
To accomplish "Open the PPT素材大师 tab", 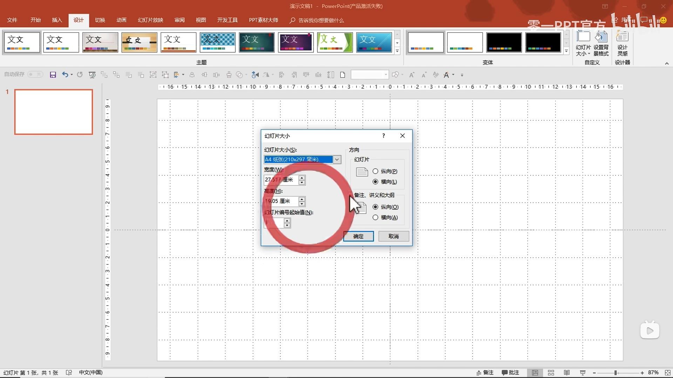I will (x=263, y=20).
